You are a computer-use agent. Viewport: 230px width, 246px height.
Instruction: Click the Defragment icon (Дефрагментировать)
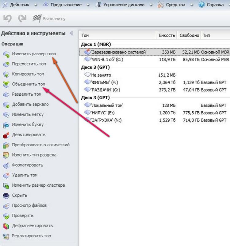click(x=6, y=226)
